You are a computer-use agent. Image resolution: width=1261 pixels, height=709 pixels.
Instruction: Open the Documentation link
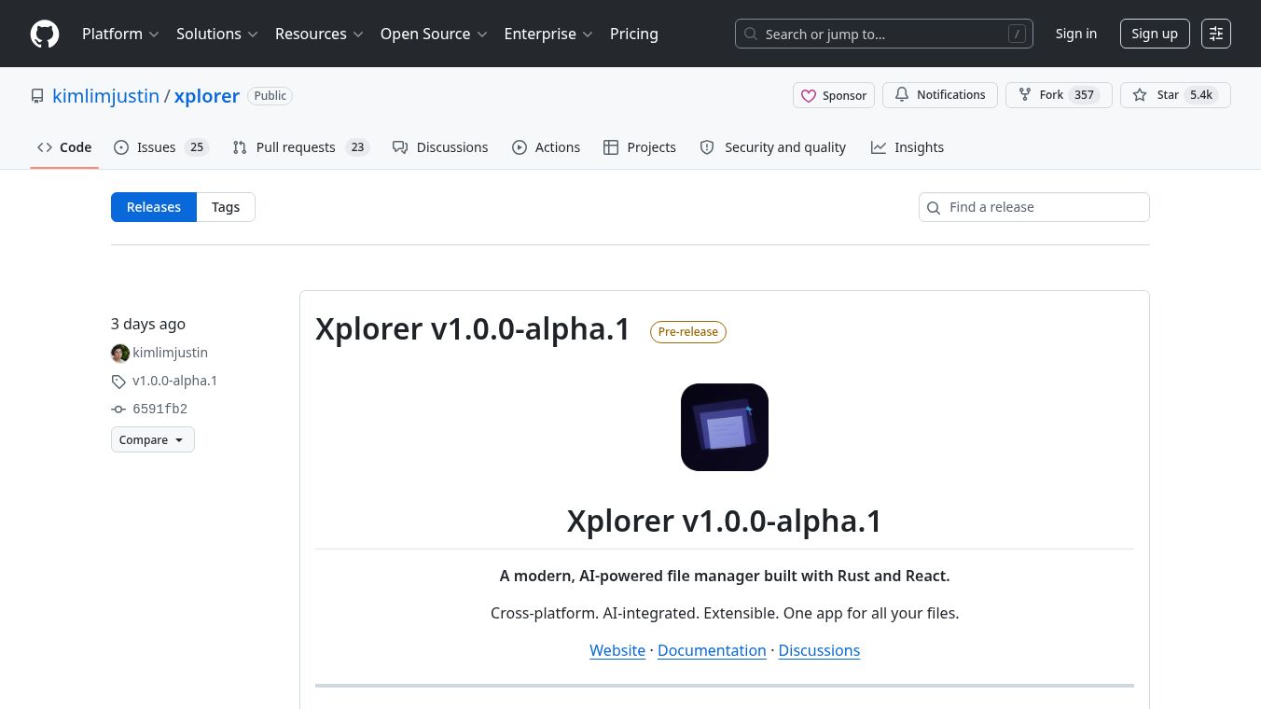click(712, 650)
